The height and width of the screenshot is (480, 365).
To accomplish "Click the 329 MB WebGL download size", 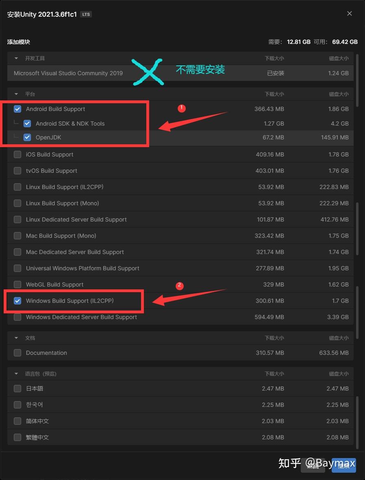I will pos(274,285).
